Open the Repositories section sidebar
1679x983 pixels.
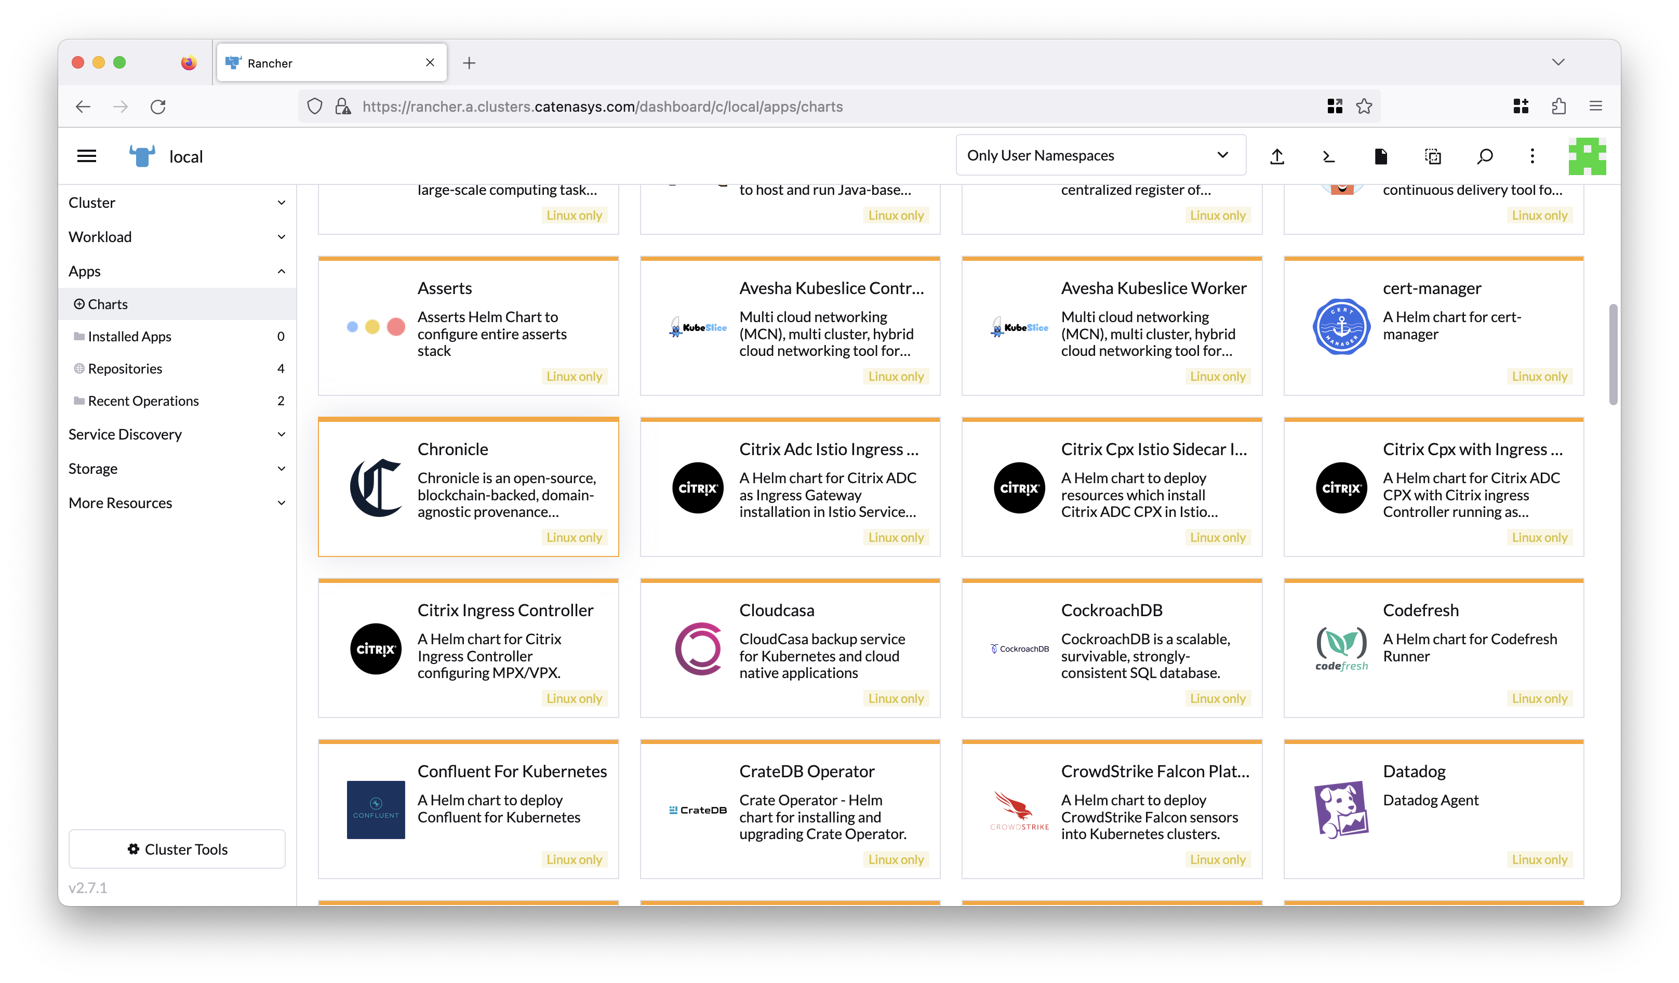(x=125, y=367)
